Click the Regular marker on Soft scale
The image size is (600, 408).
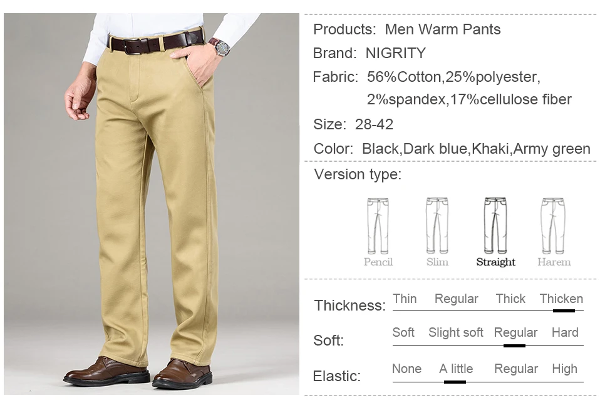[x=514, y=346]
